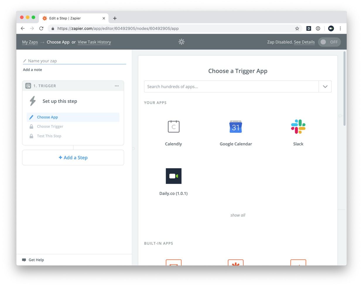This screenshot has width=363, height=287.
Task: Click the Set up this step heading
Action: click(60, 101)
